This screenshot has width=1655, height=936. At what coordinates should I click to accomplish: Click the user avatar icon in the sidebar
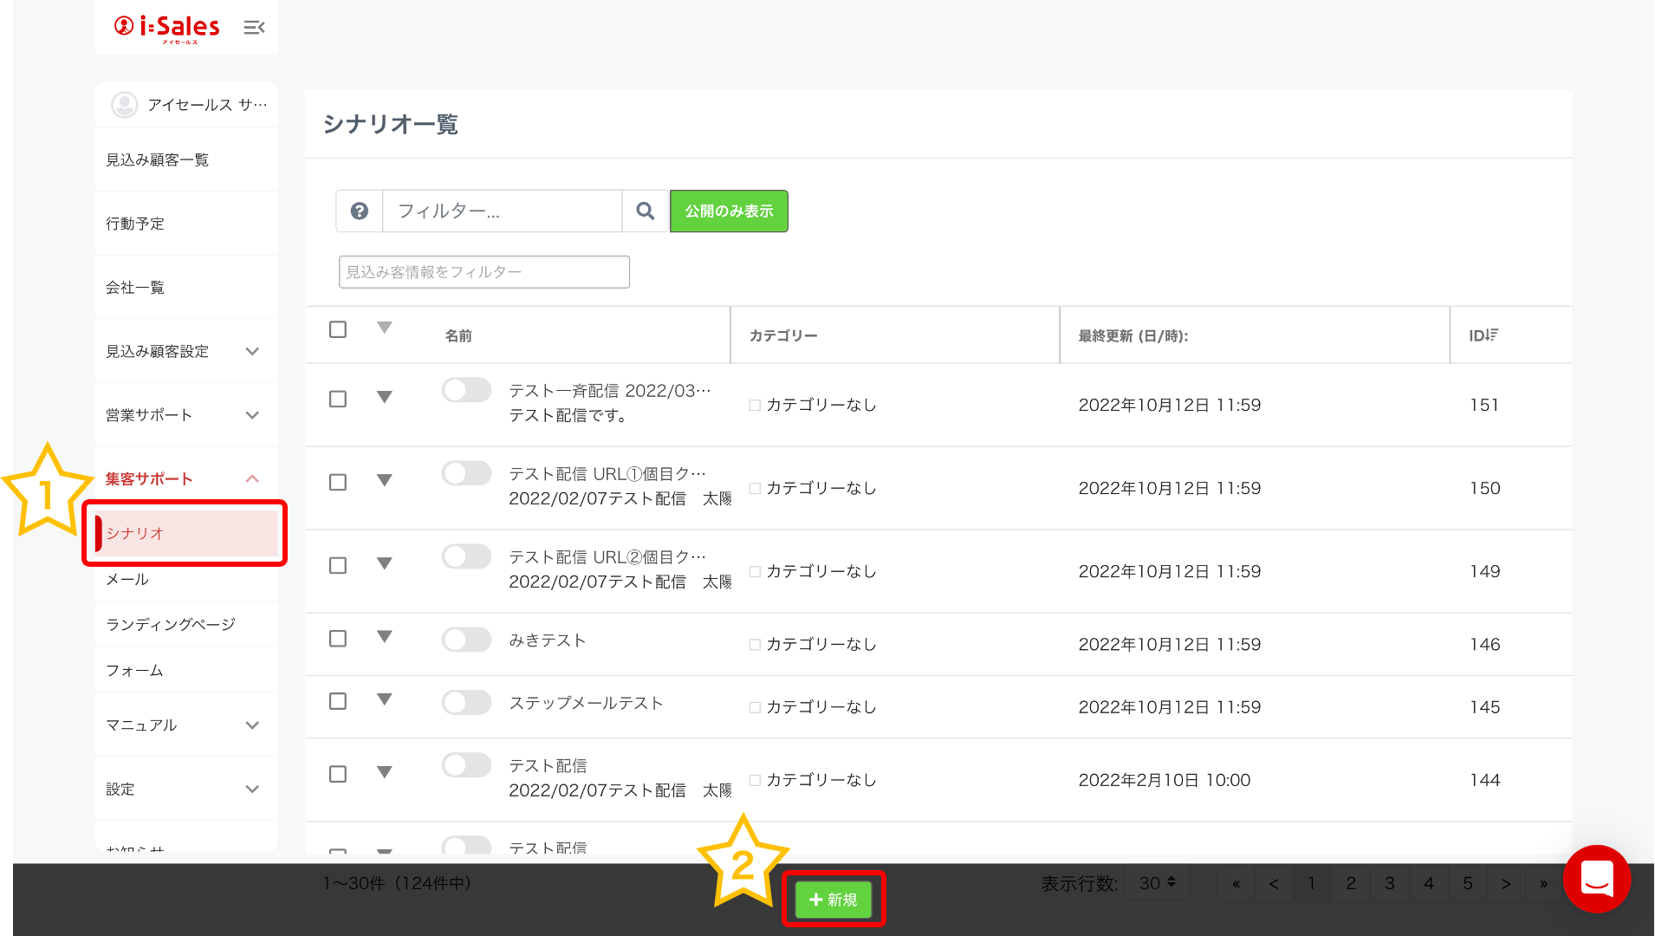point(125,105)
